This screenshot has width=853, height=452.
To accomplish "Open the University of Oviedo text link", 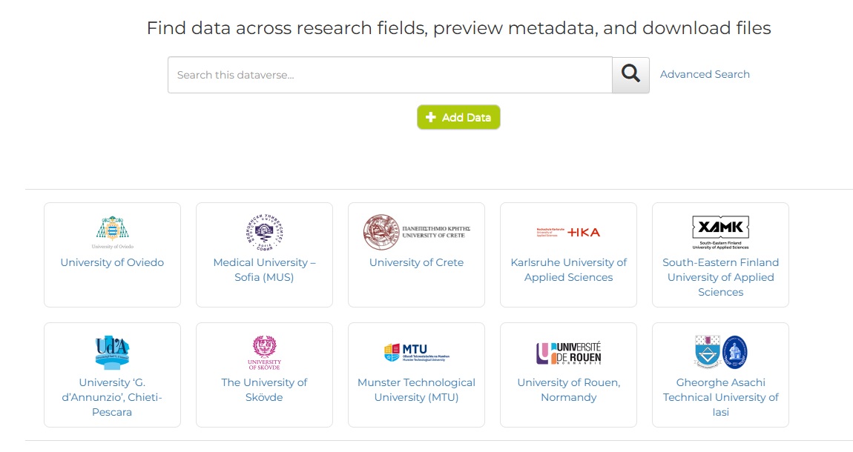I will (112, 262).
